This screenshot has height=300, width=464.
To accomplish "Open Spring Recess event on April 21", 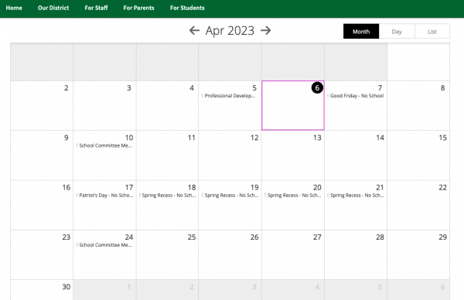I will [x=357, y=196].
